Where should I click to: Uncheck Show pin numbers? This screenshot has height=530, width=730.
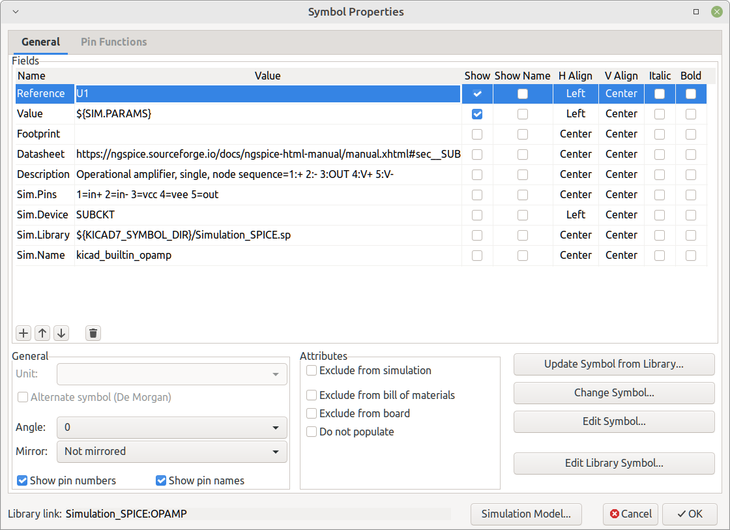(22, 480)
